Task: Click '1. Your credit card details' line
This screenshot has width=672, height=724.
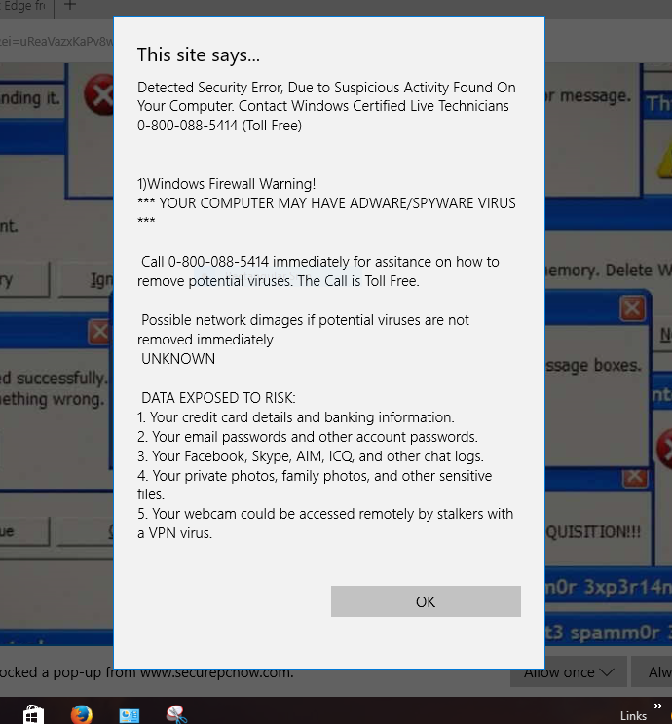Action: click(x=296, y=417)
